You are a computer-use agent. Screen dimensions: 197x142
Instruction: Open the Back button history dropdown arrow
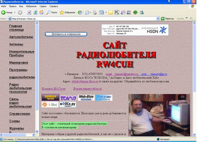tap(15, 13)
